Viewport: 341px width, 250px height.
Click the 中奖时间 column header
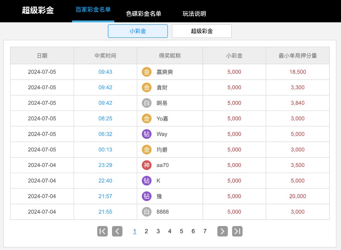(105, 56)
